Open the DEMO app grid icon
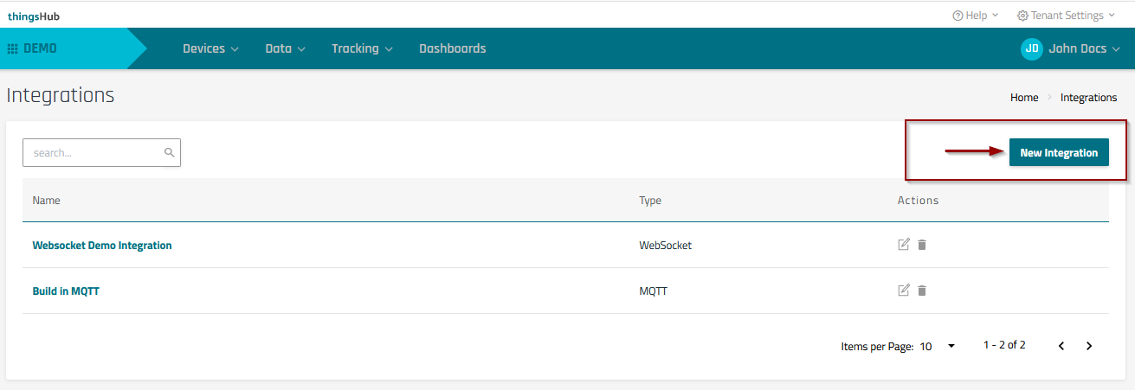Viewport: 1135px width, 390px height. [13, 49]
